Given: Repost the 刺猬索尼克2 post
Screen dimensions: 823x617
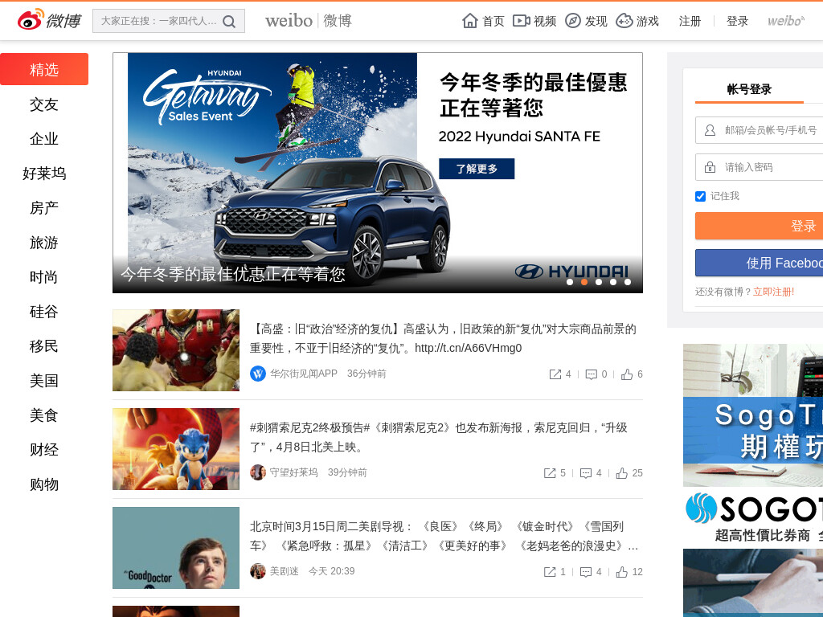Looking at the screenshot, I should pyautogui.click(x=550, y=473).
